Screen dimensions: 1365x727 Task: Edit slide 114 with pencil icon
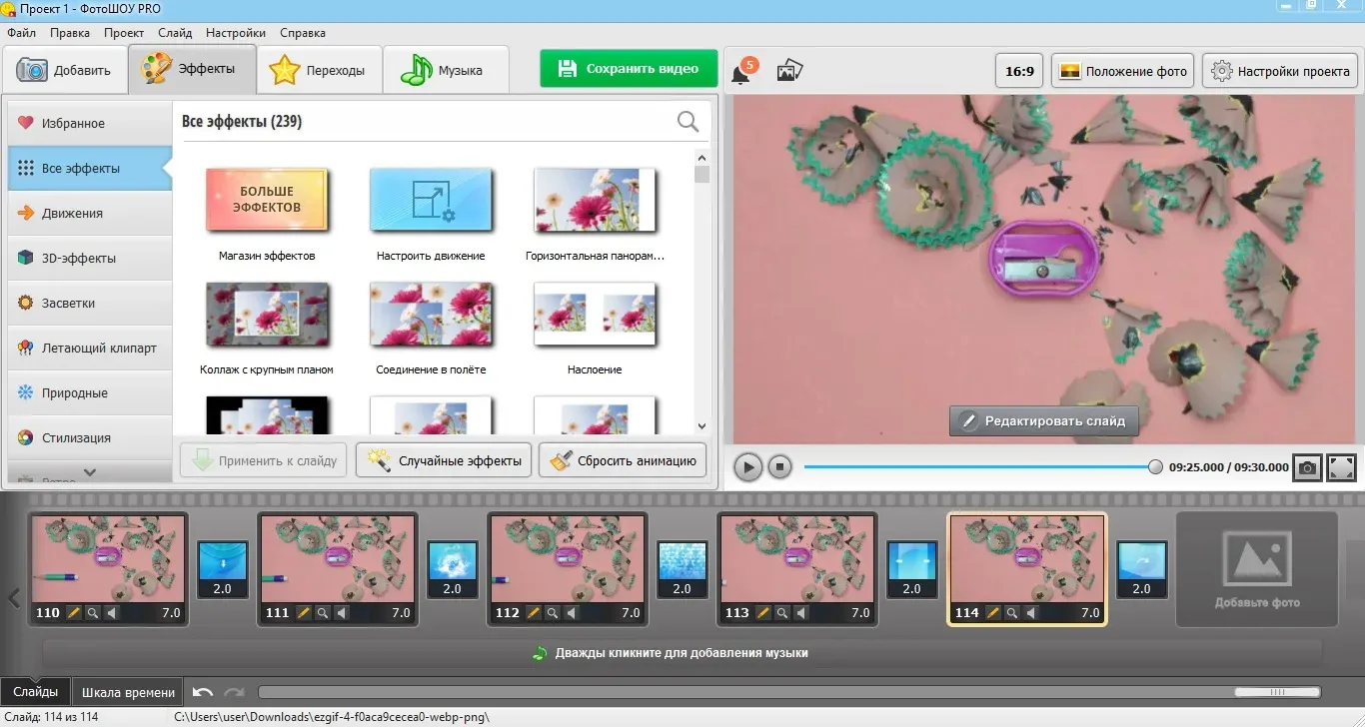993,612
